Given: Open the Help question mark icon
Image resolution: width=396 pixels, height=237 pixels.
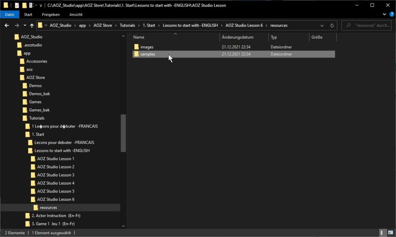Looking at the screenshot, I should point(392,14).
